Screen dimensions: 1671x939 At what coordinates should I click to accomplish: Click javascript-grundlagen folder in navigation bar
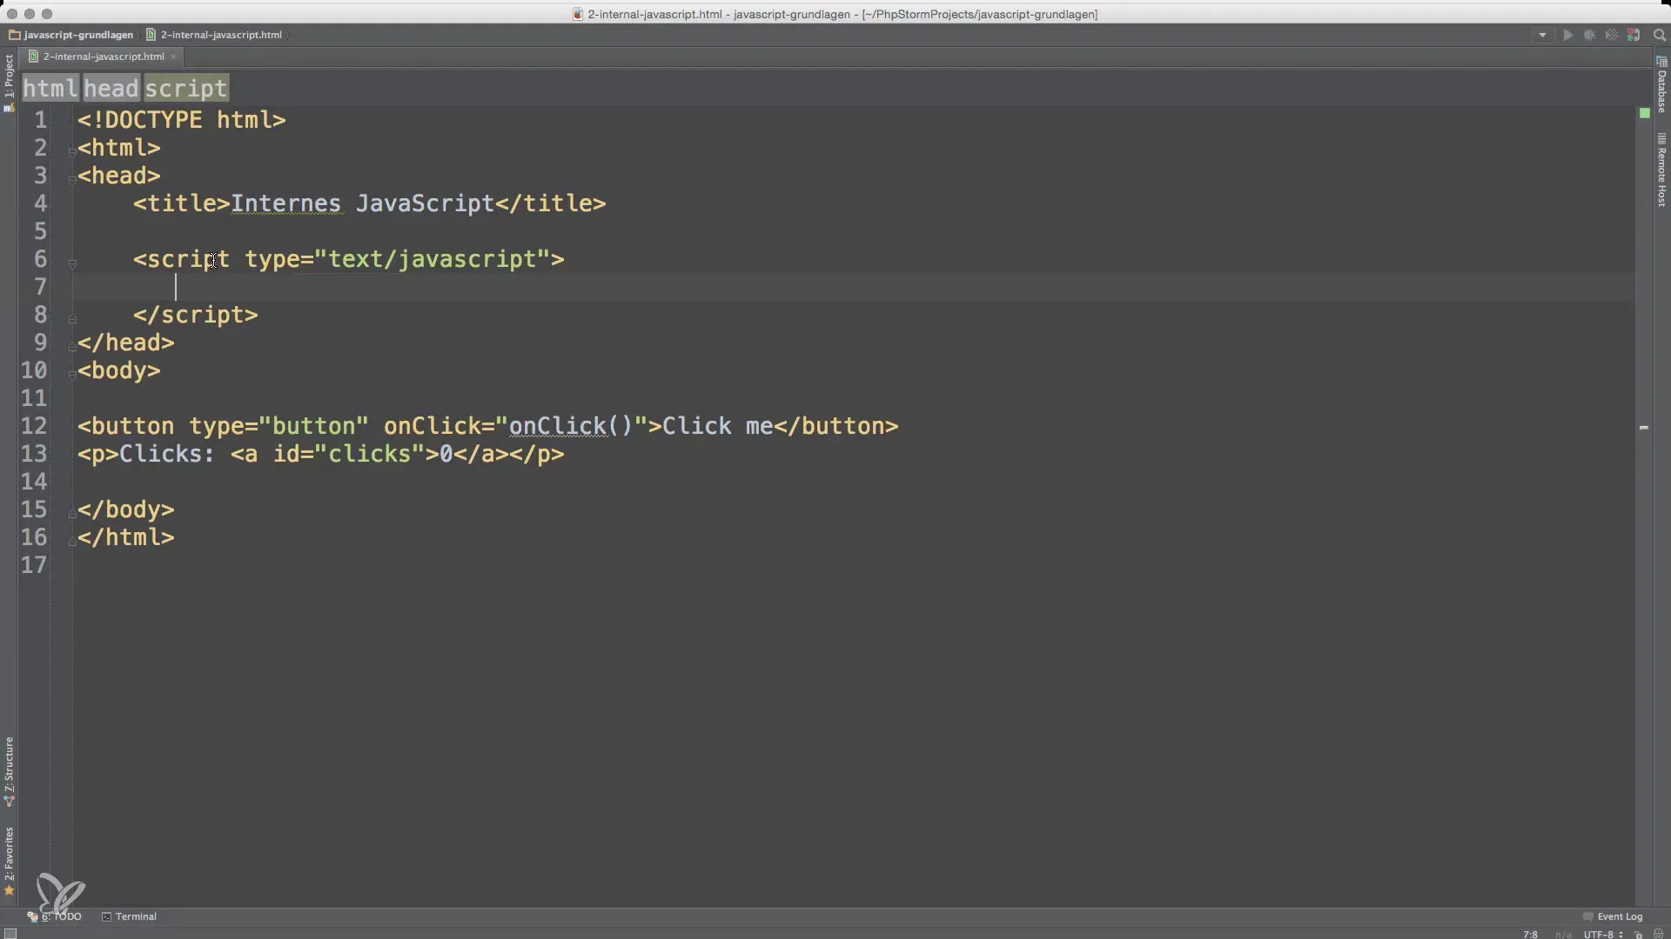(x=71, y=35)
